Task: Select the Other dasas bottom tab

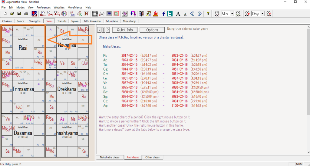Action: pyautogui.click(x=153, y=158)
